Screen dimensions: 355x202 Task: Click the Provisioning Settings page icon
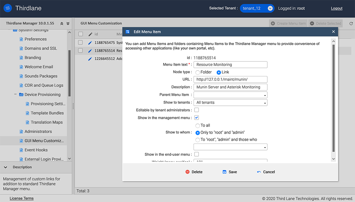pyautogui.click(x=27, y=104)
